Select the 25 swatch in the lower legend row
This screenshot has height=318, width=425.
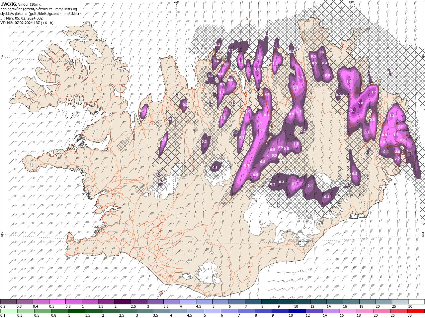click(399, 311)
